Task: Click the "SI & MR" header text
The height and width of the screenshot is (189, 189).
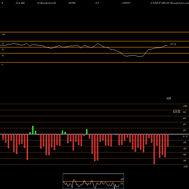Action: 20,3
